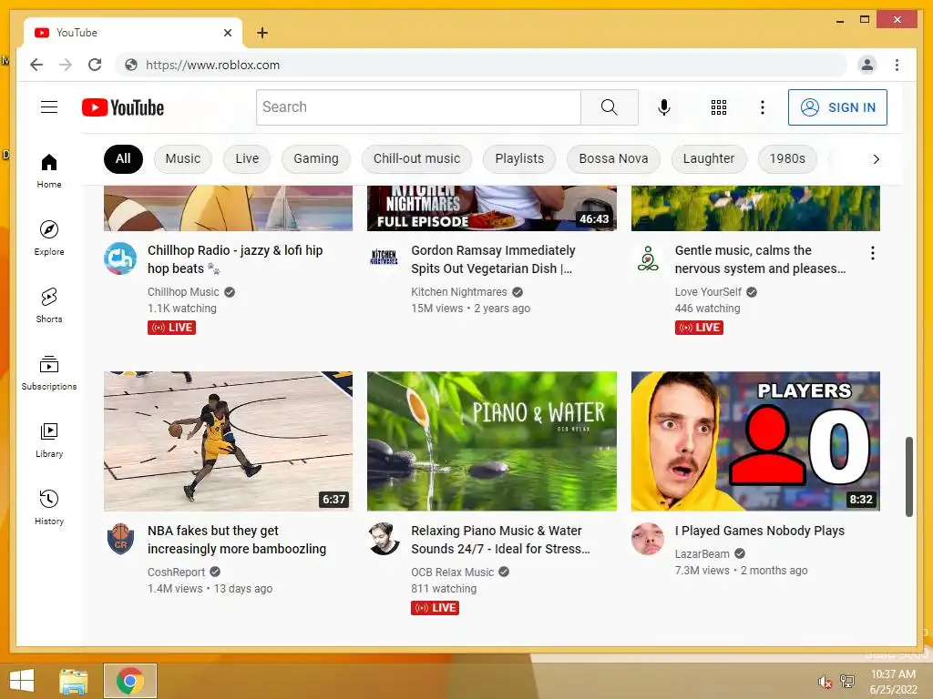Open Love YourSelf channel avatar
The image size is (933, 699).
(x=648, y=258)
